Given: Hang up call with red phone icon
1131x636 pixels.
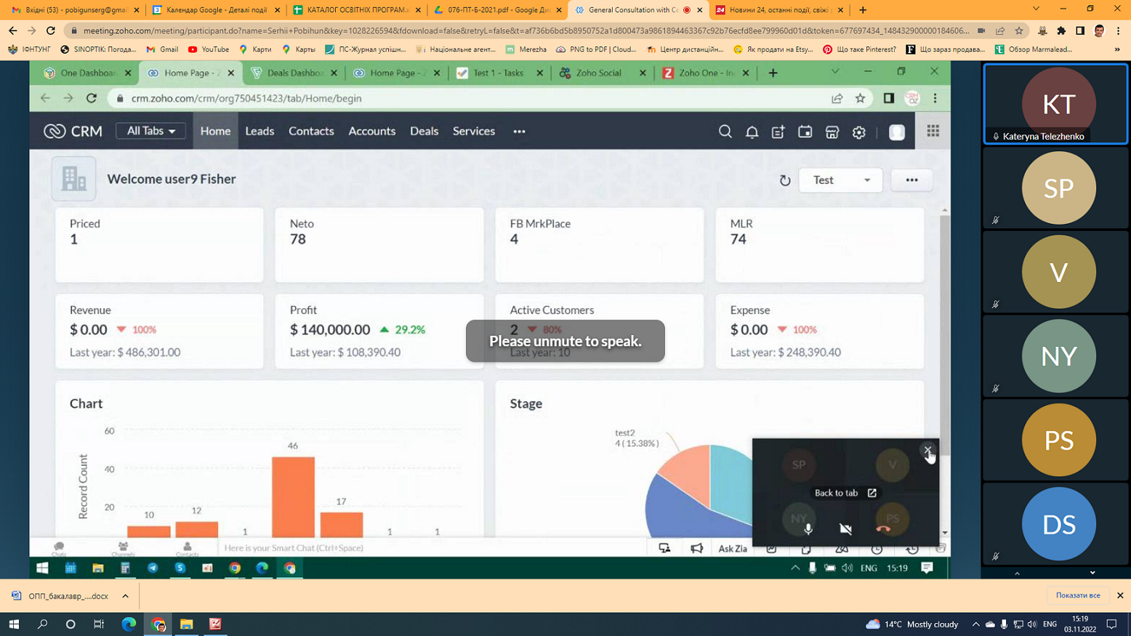Looking at the screenshot, I should click(x=883, y=528).
